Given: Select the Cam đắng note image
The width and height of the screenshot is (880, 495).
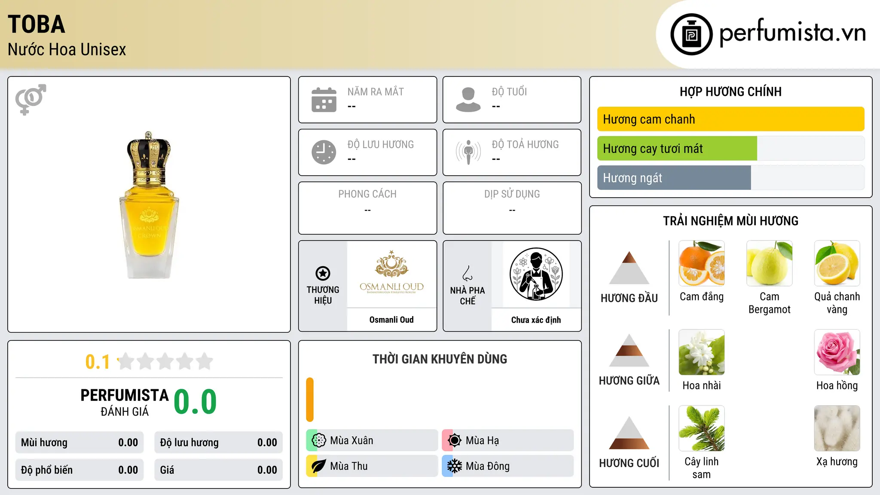Looking at the screenshot, I should pos(702,263).
